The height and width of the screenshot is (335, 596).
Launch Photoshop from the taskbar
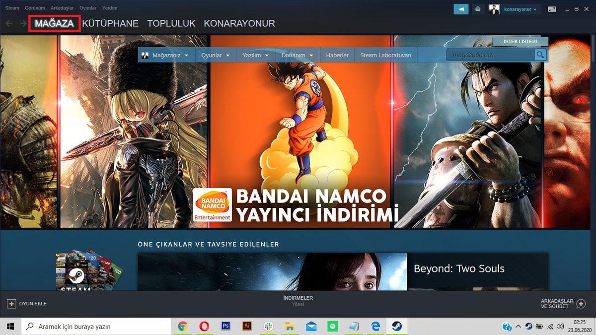point(225,326)
